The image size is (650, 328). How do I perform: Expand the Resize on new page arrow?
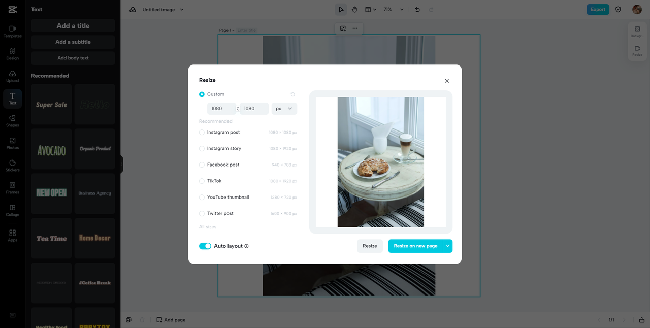[x=448, y=246]
